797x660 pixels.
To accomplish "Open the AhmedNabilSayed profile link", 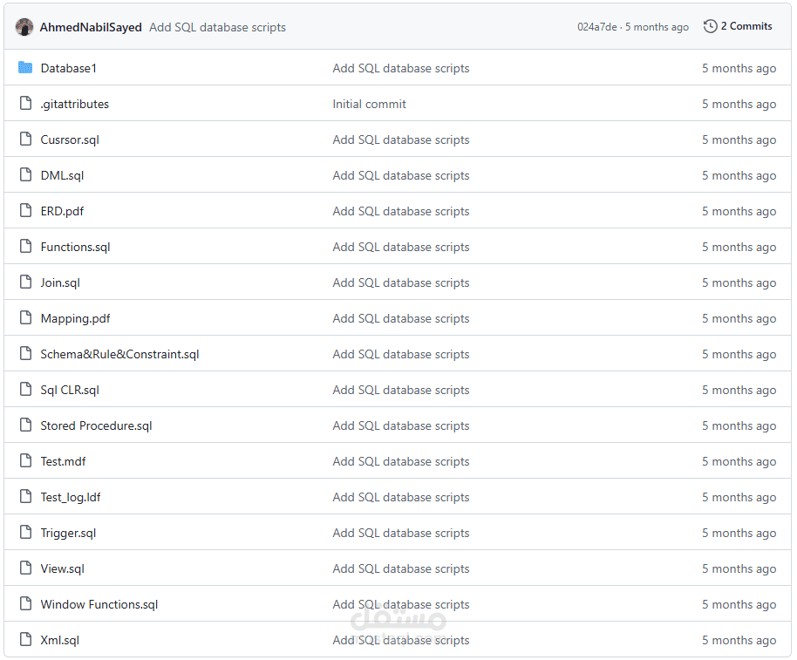I will tap(91, 27).
